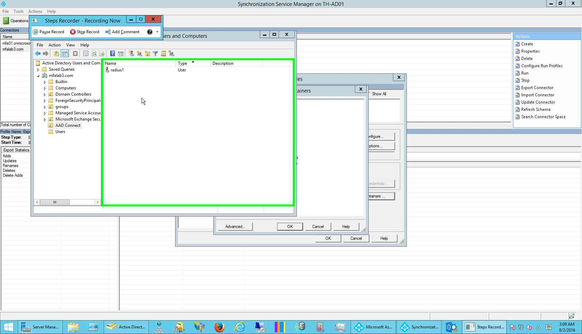582x334 pixels.
Task: Open filter options with the funnel icon
Action: pos(155,53)
